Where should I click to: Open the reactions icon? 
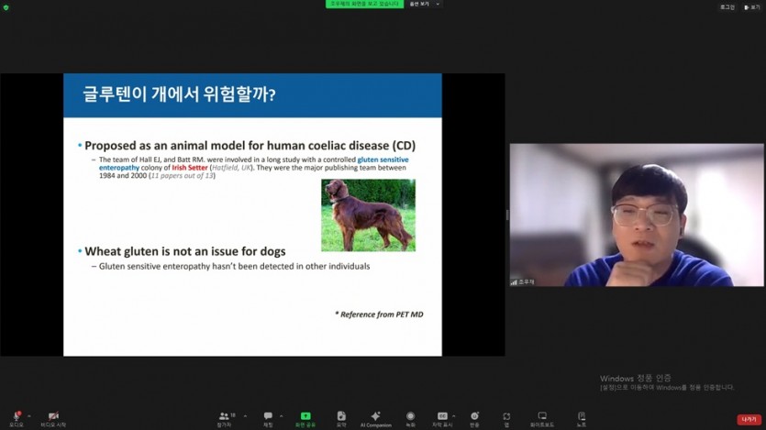point(474,416)
